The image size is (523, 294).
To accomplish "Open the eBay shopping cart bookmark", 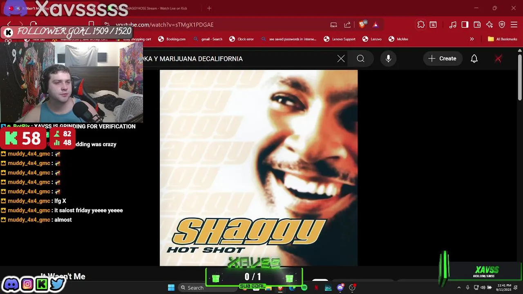I will (133, 39).
